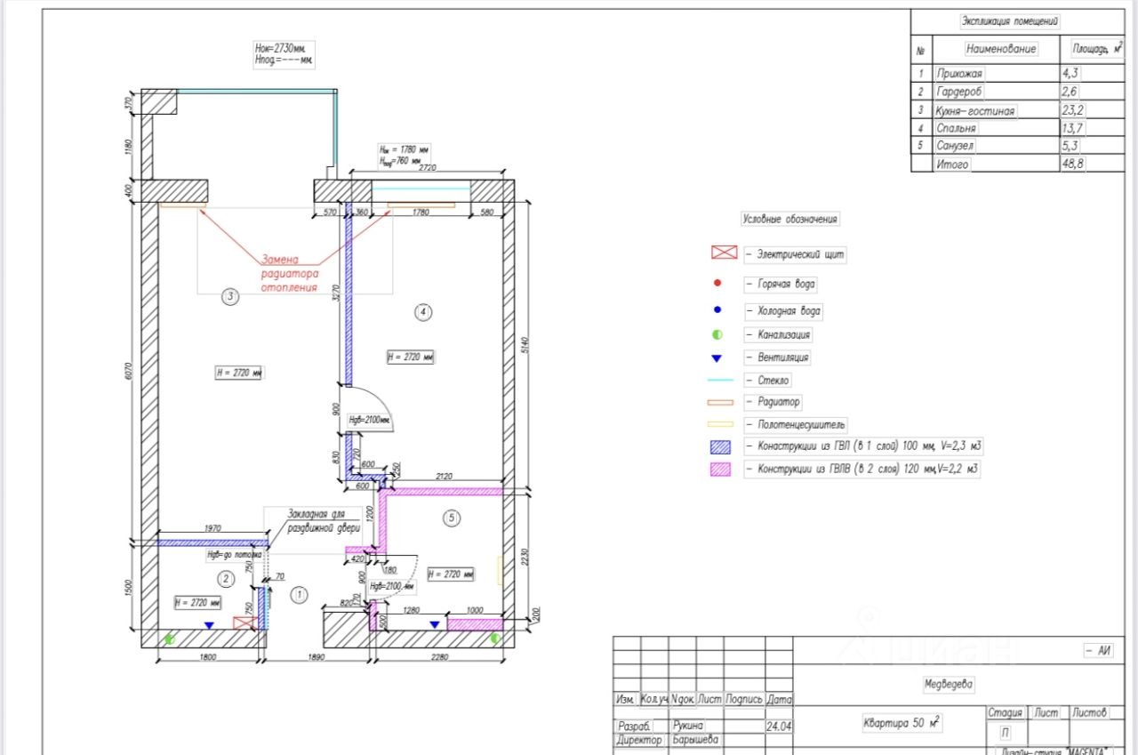Click the 'Канализация' legend label
This screenshot has height=755, width=1138.
coord(778,335)
